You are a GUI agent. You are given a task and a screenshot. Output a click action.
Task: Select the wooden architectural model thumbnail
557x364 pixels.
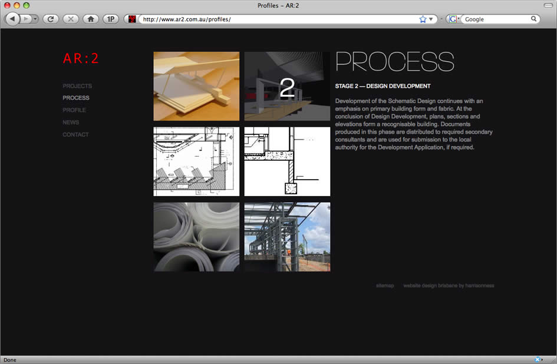[x=196, y=87]
